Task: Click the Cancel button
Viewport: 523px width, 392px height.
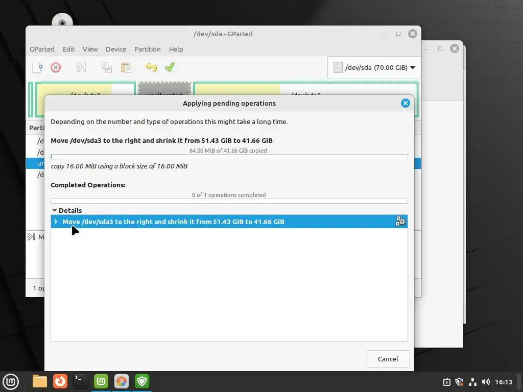Action: click(388, 359)
